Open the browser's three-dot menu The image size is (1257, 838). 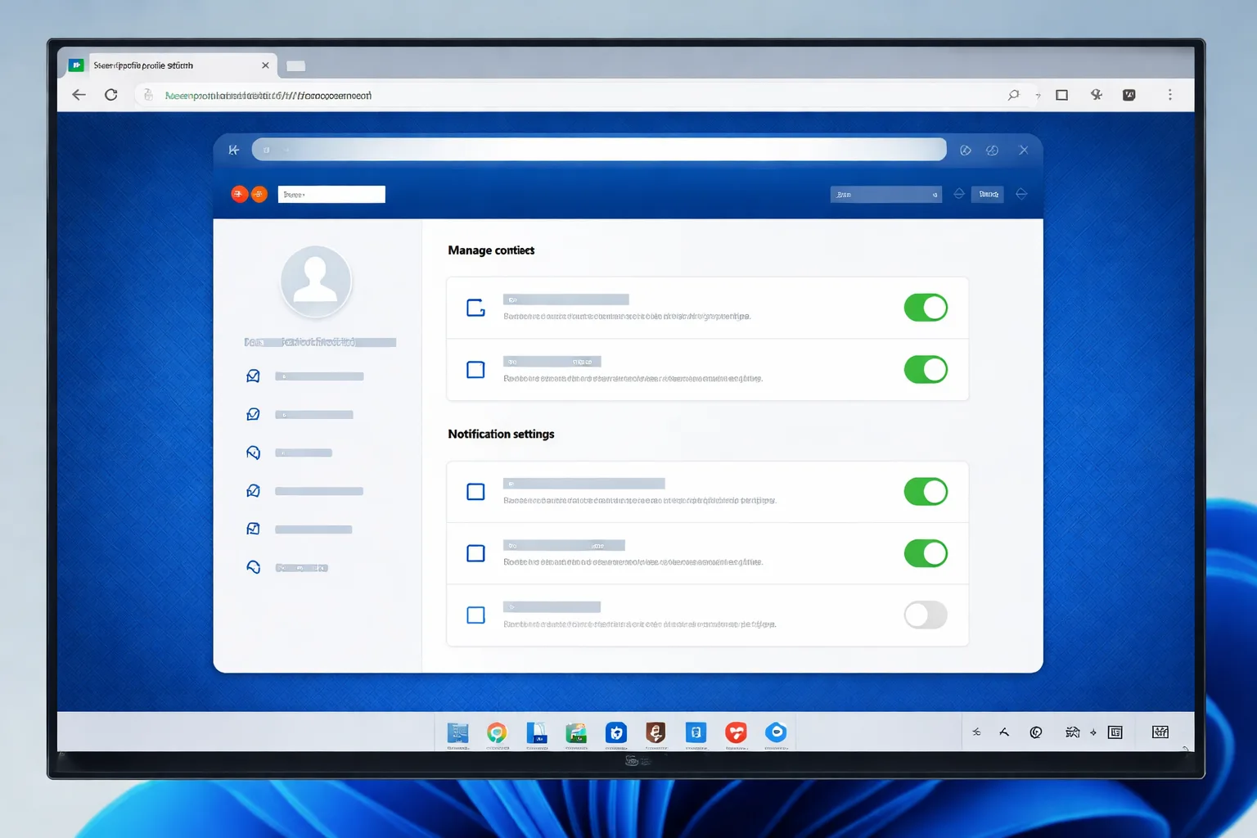pyautogui.click(x=1169, y=95)
